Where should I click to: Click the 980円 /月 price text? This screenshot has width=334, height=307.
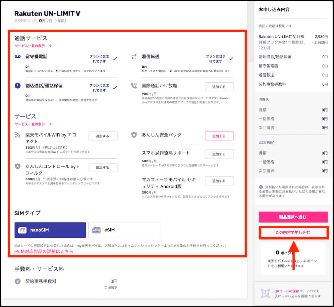pyautogui.click(x=149, y=94)
